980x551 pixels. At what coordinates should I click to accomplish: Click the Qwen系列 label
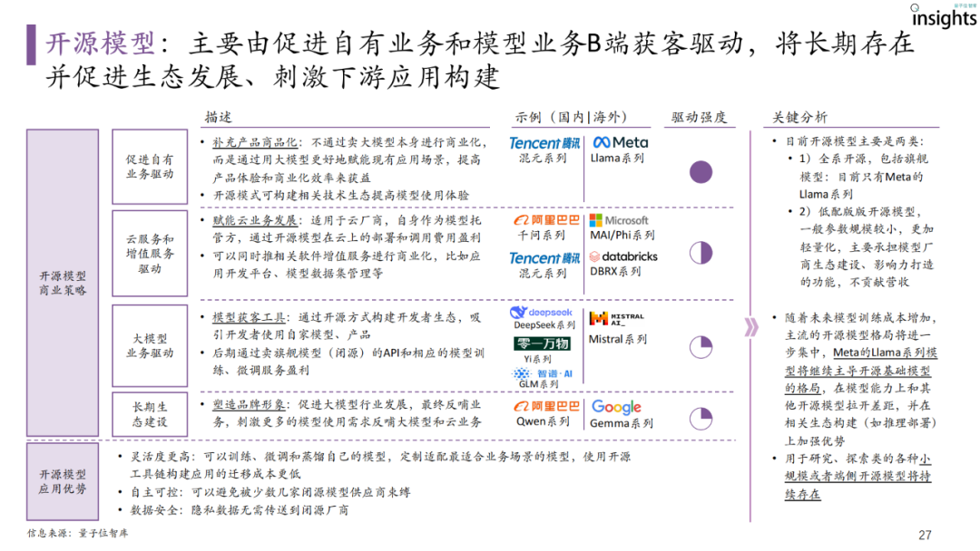click(x=543, y=421)
